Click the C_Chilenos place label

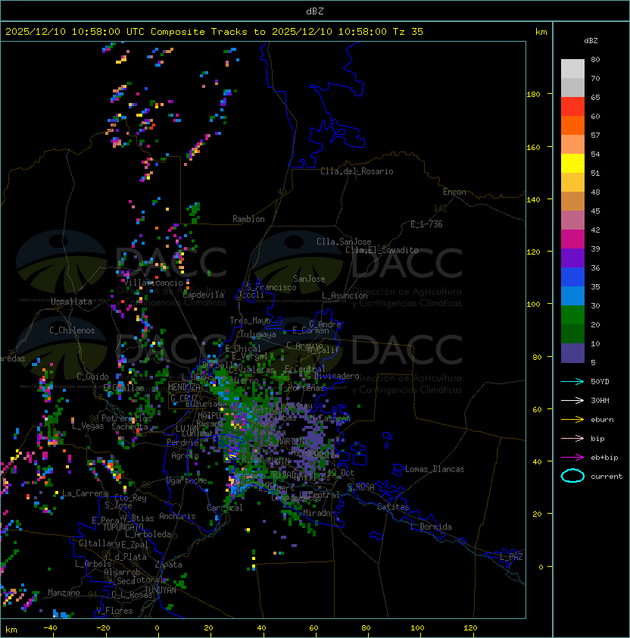(x=72, y=330)
